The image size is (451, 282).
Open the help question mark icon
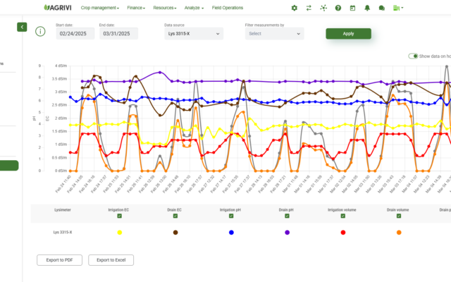point(338,8)
